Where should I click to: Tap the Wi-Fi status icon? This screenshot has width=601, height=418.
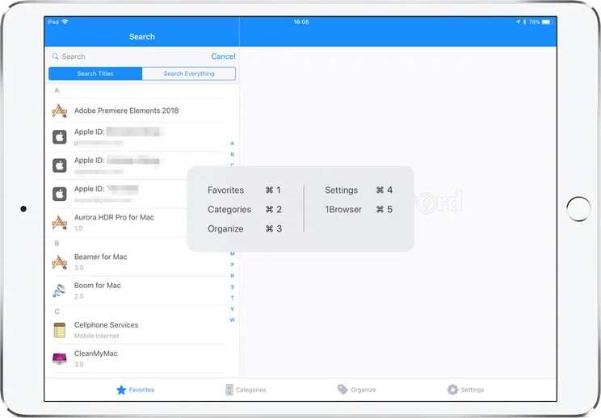(x=65, y=22)
